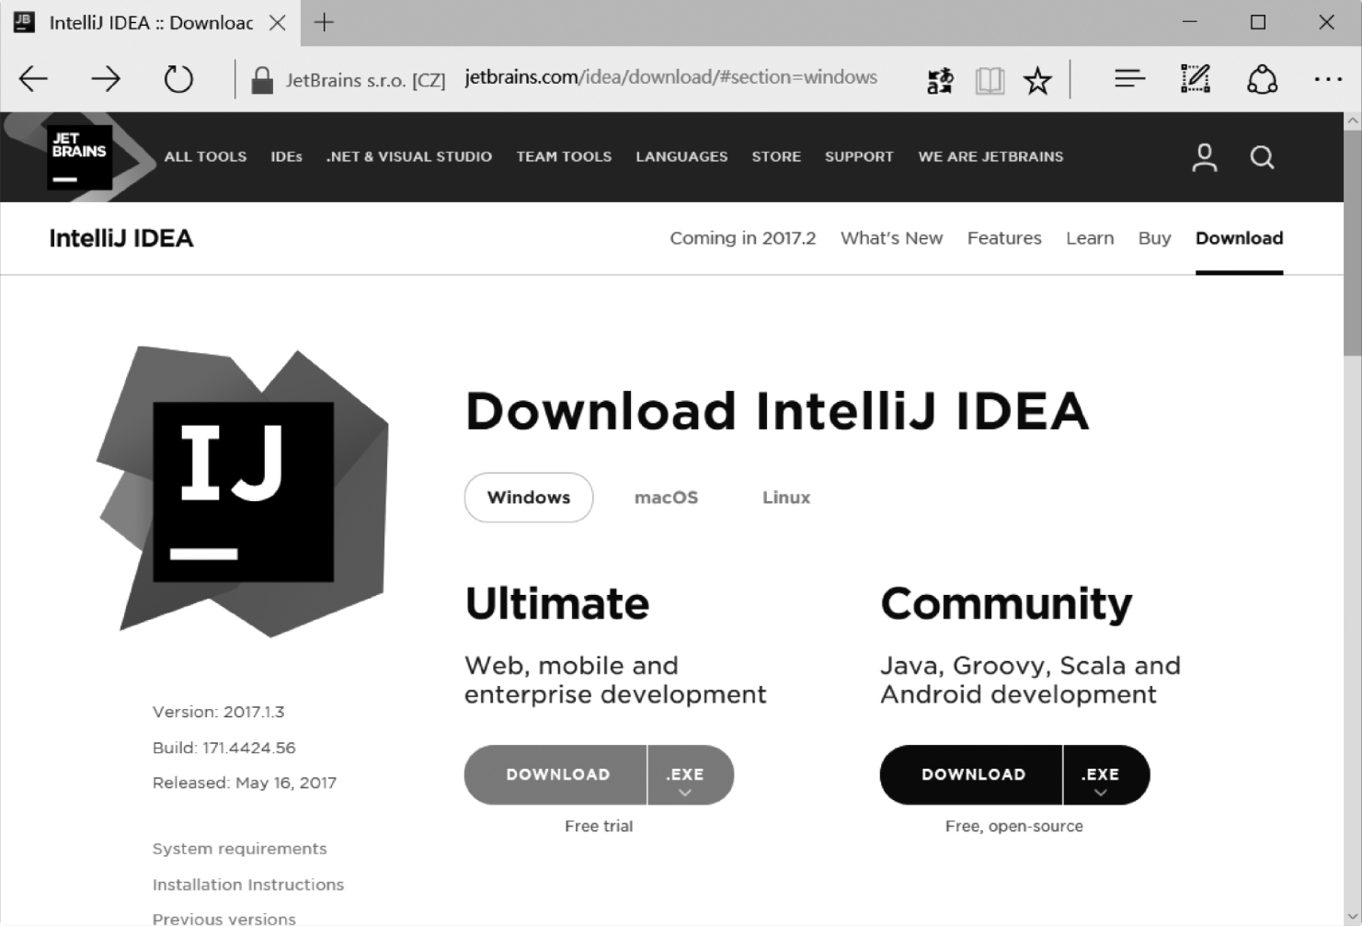Viewport: 1362px width, 926px height.
Task: Click the URL address bar field
Action: click(670, 77)
